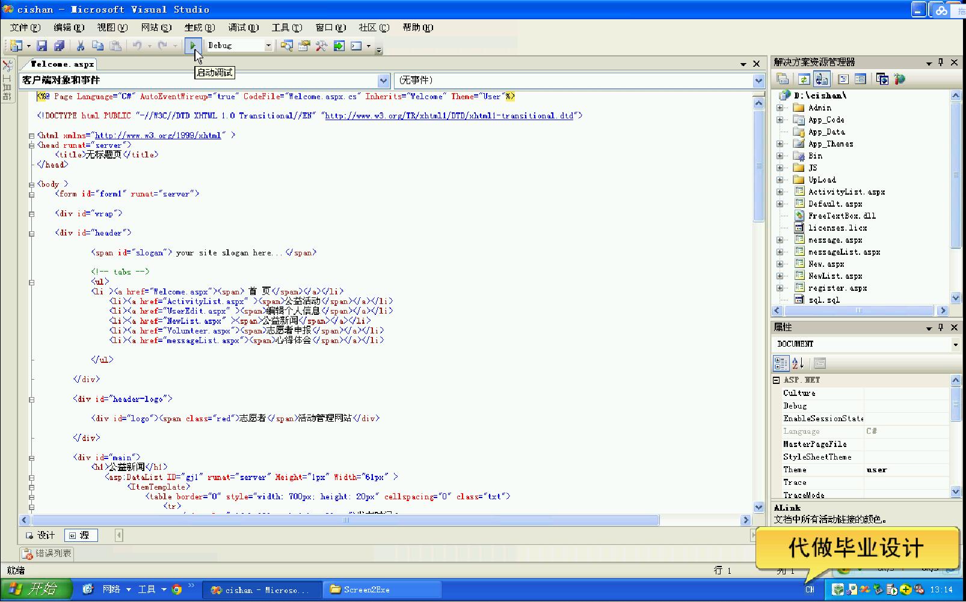Click the Paste icon in toolbar
Screen dimensions: 966x602
coord(115,46)
